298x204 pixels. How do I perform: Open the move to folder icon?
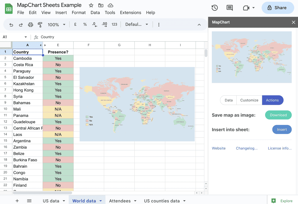point(101,5)
